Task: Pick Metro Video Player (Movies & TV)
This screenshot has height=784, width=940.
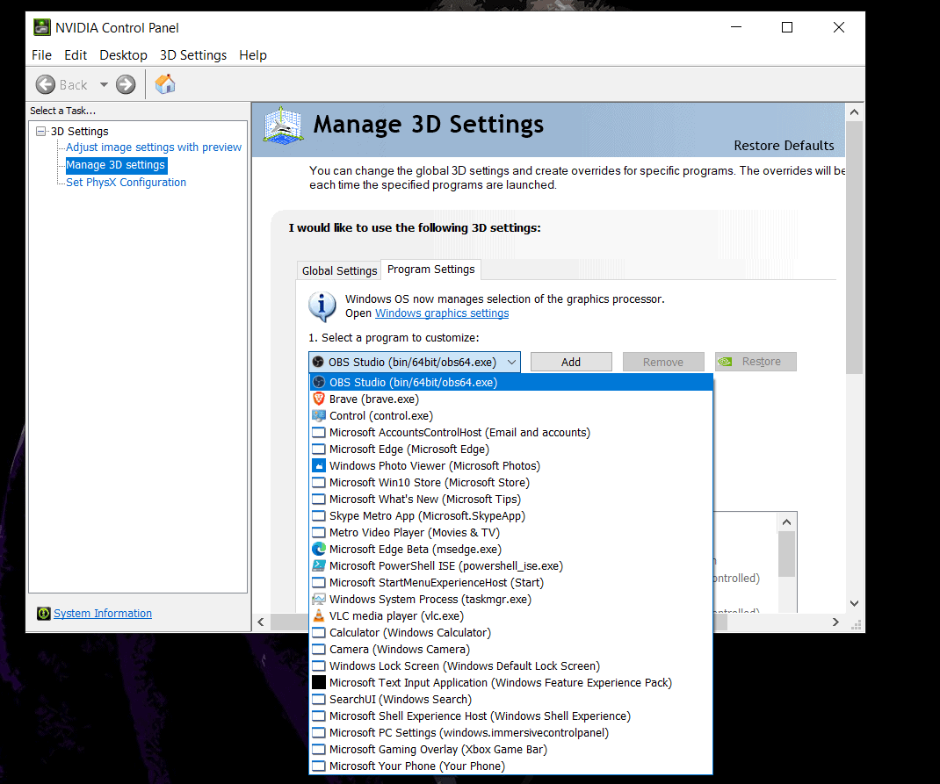Action: click(510, 532)
